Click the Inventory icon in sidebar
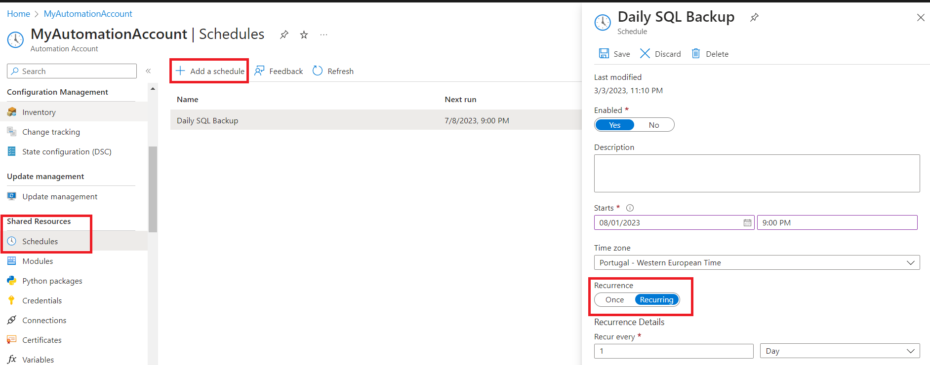This screenshot has width=930, height=365. click(12, 112)
